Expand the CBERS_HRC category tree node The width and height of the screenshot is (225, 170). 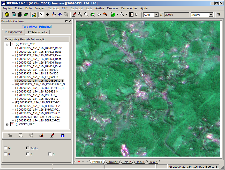7,124
